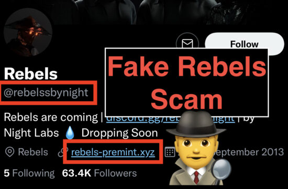Click the Follow button

tap(245, 44)
